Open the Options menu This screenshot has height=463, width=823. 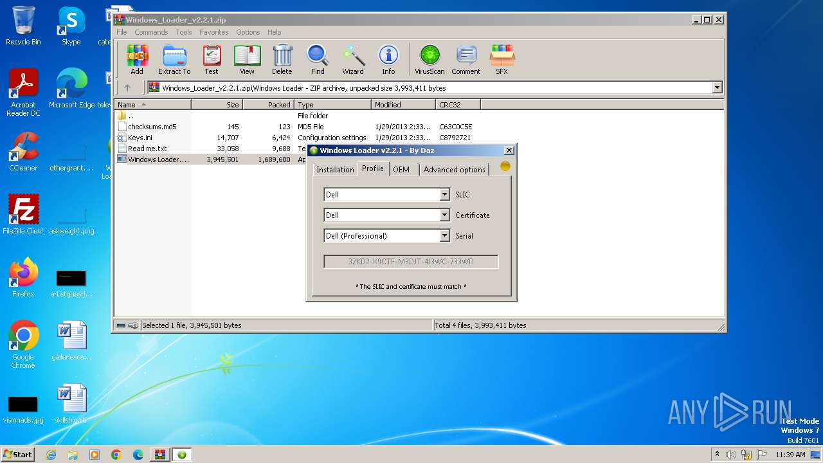click(248, 32)
